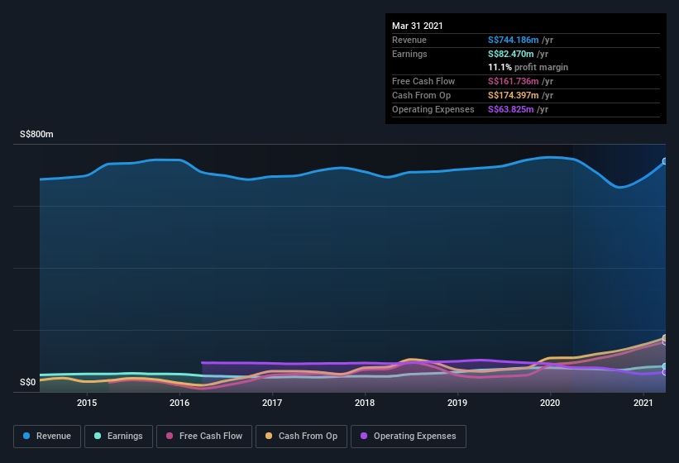
Task: Click the Mar 31 2021 tooltip date
Action: pyautogui.click(x=418, y=26)
